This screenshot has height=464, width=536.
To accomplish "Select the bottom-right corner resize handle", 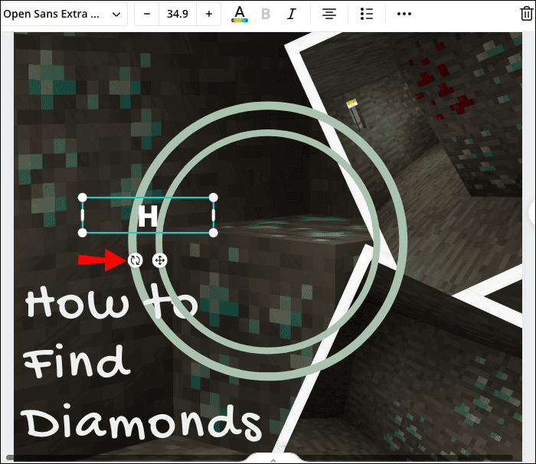I will (213, 232).
